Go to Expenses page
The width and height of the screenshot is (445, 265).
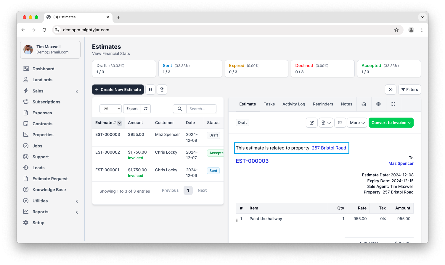click(x=42, y=113)
